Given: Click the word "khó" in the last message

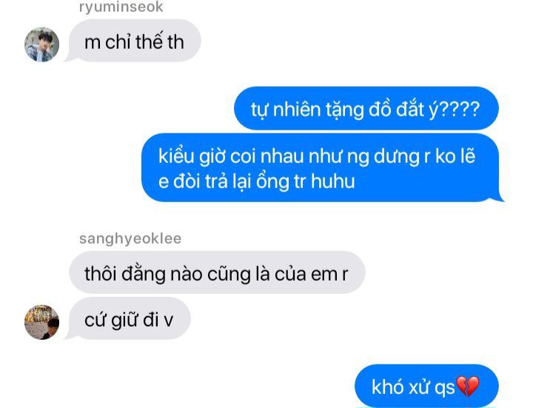Looking at the screenshot, I should tap(387, 387).
